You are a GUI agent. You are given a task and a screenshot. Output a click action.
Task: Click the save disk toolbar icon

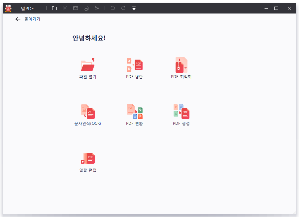click(65, 8)
